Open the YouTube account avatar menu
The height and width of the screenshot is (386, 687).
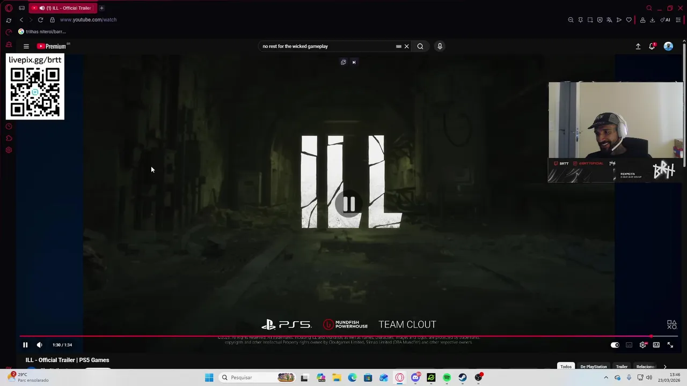668,46
